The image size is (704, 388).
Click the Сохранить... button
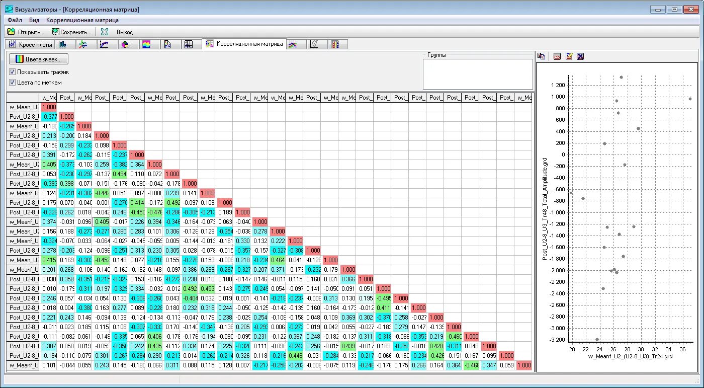tap(71, 32)
